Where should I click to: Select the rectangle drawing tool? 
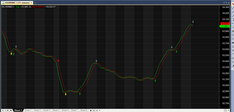pos(233,35)
